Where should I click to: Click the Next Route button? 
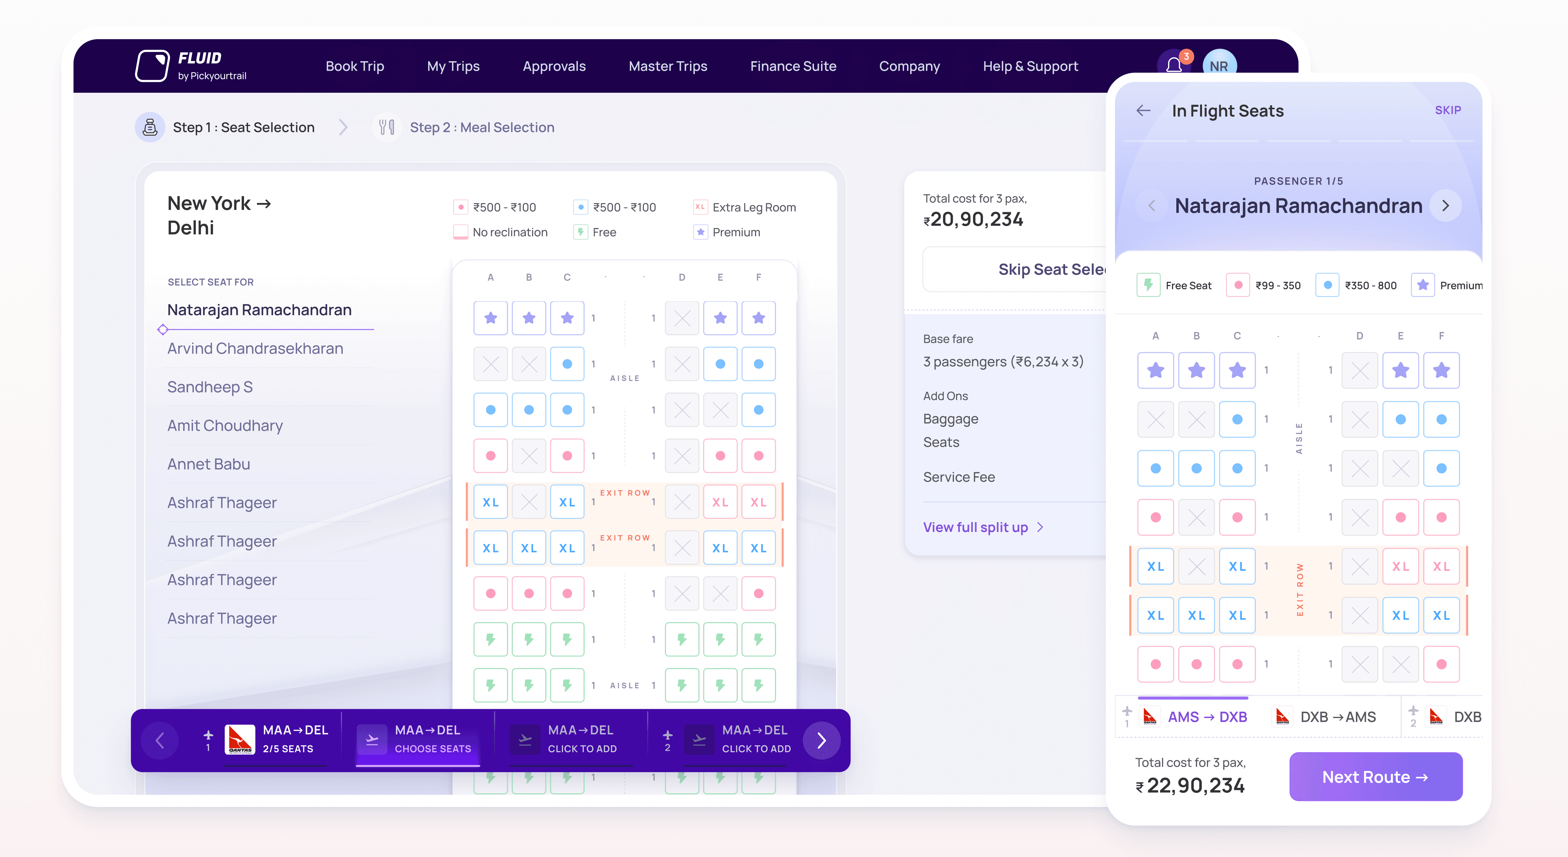point(1375,777)
